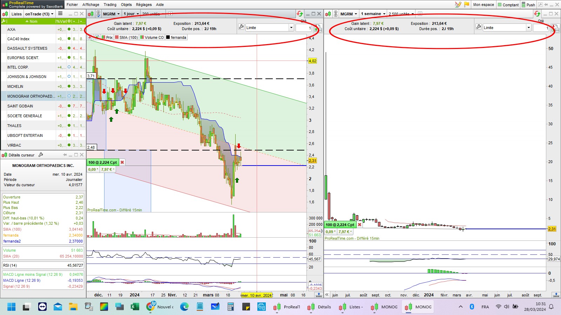Click the Prix indicator label

(x=107, y=37)
